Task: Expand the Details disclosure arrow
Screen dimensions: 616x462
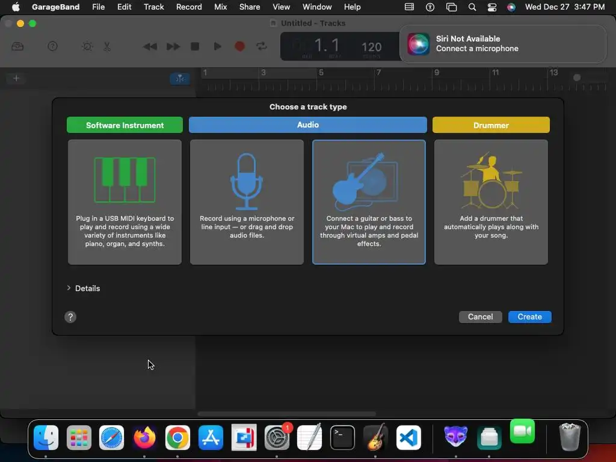Action: (69, 288)
